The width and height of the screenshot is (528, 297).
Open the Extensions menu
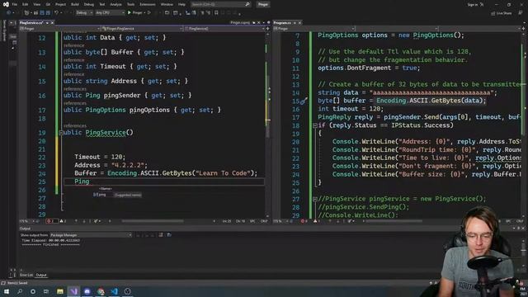(x=148, y=4)
